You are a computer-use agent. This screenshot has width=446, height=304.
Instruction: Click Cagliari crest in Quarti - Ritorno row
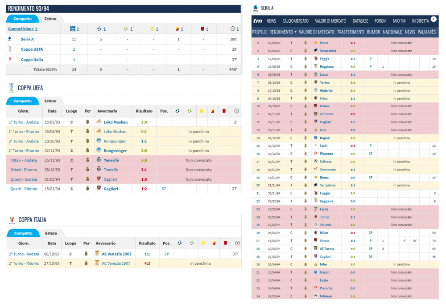tap(99, 188)
